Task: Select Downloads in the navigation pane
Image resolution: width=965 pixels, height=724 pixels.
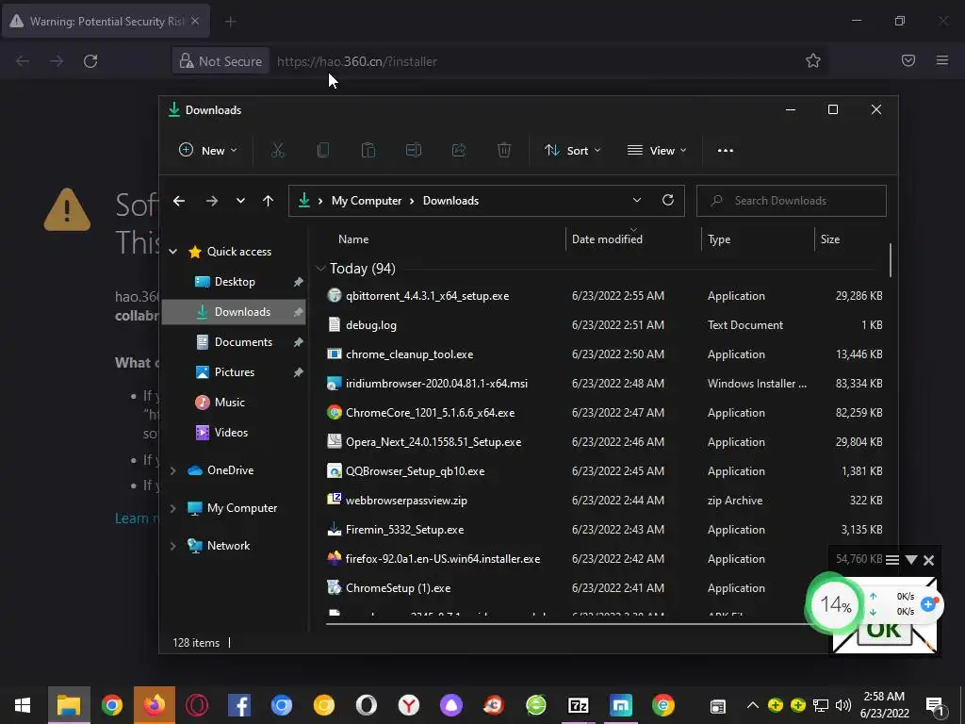Action: coord(235,311)
